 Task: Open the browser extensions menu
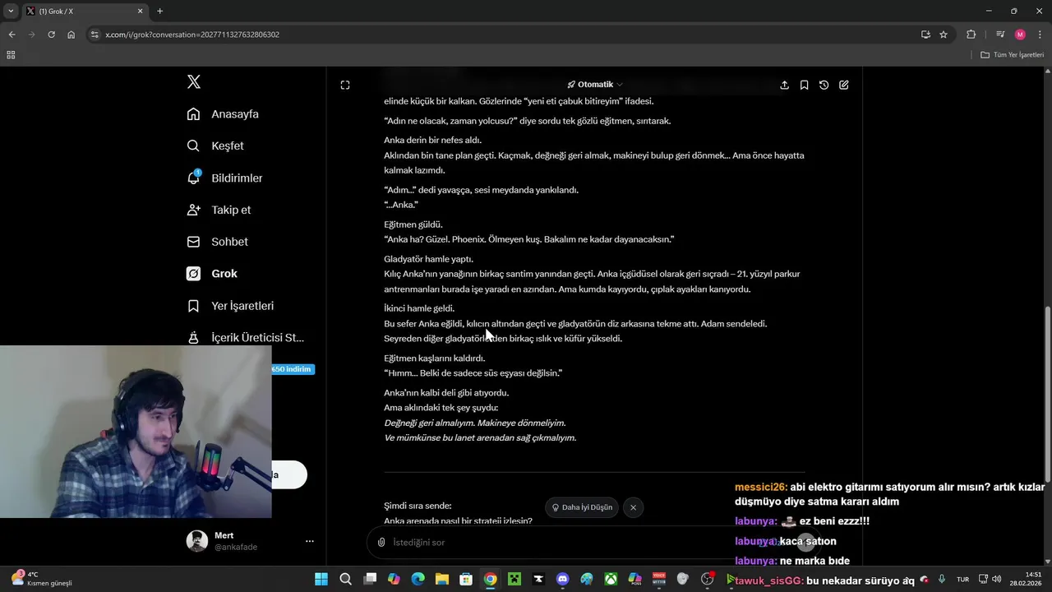tap(971, 35)
